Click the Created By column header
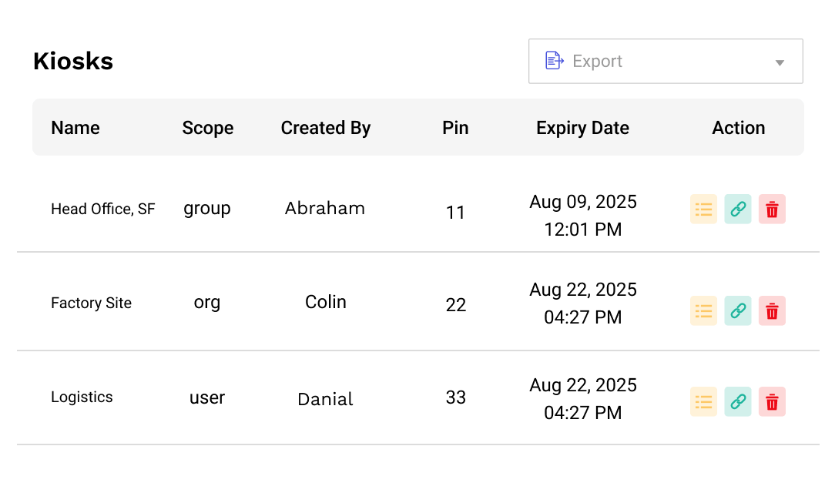This screenshot has width=835, height=493. (325, 128)
